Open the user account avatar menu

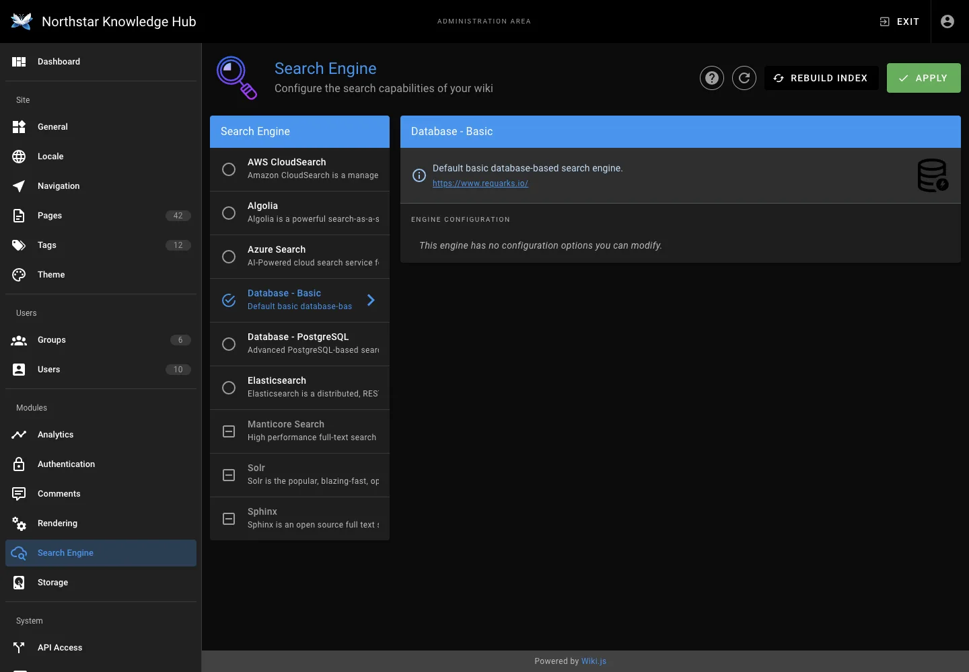coord(947,22)
